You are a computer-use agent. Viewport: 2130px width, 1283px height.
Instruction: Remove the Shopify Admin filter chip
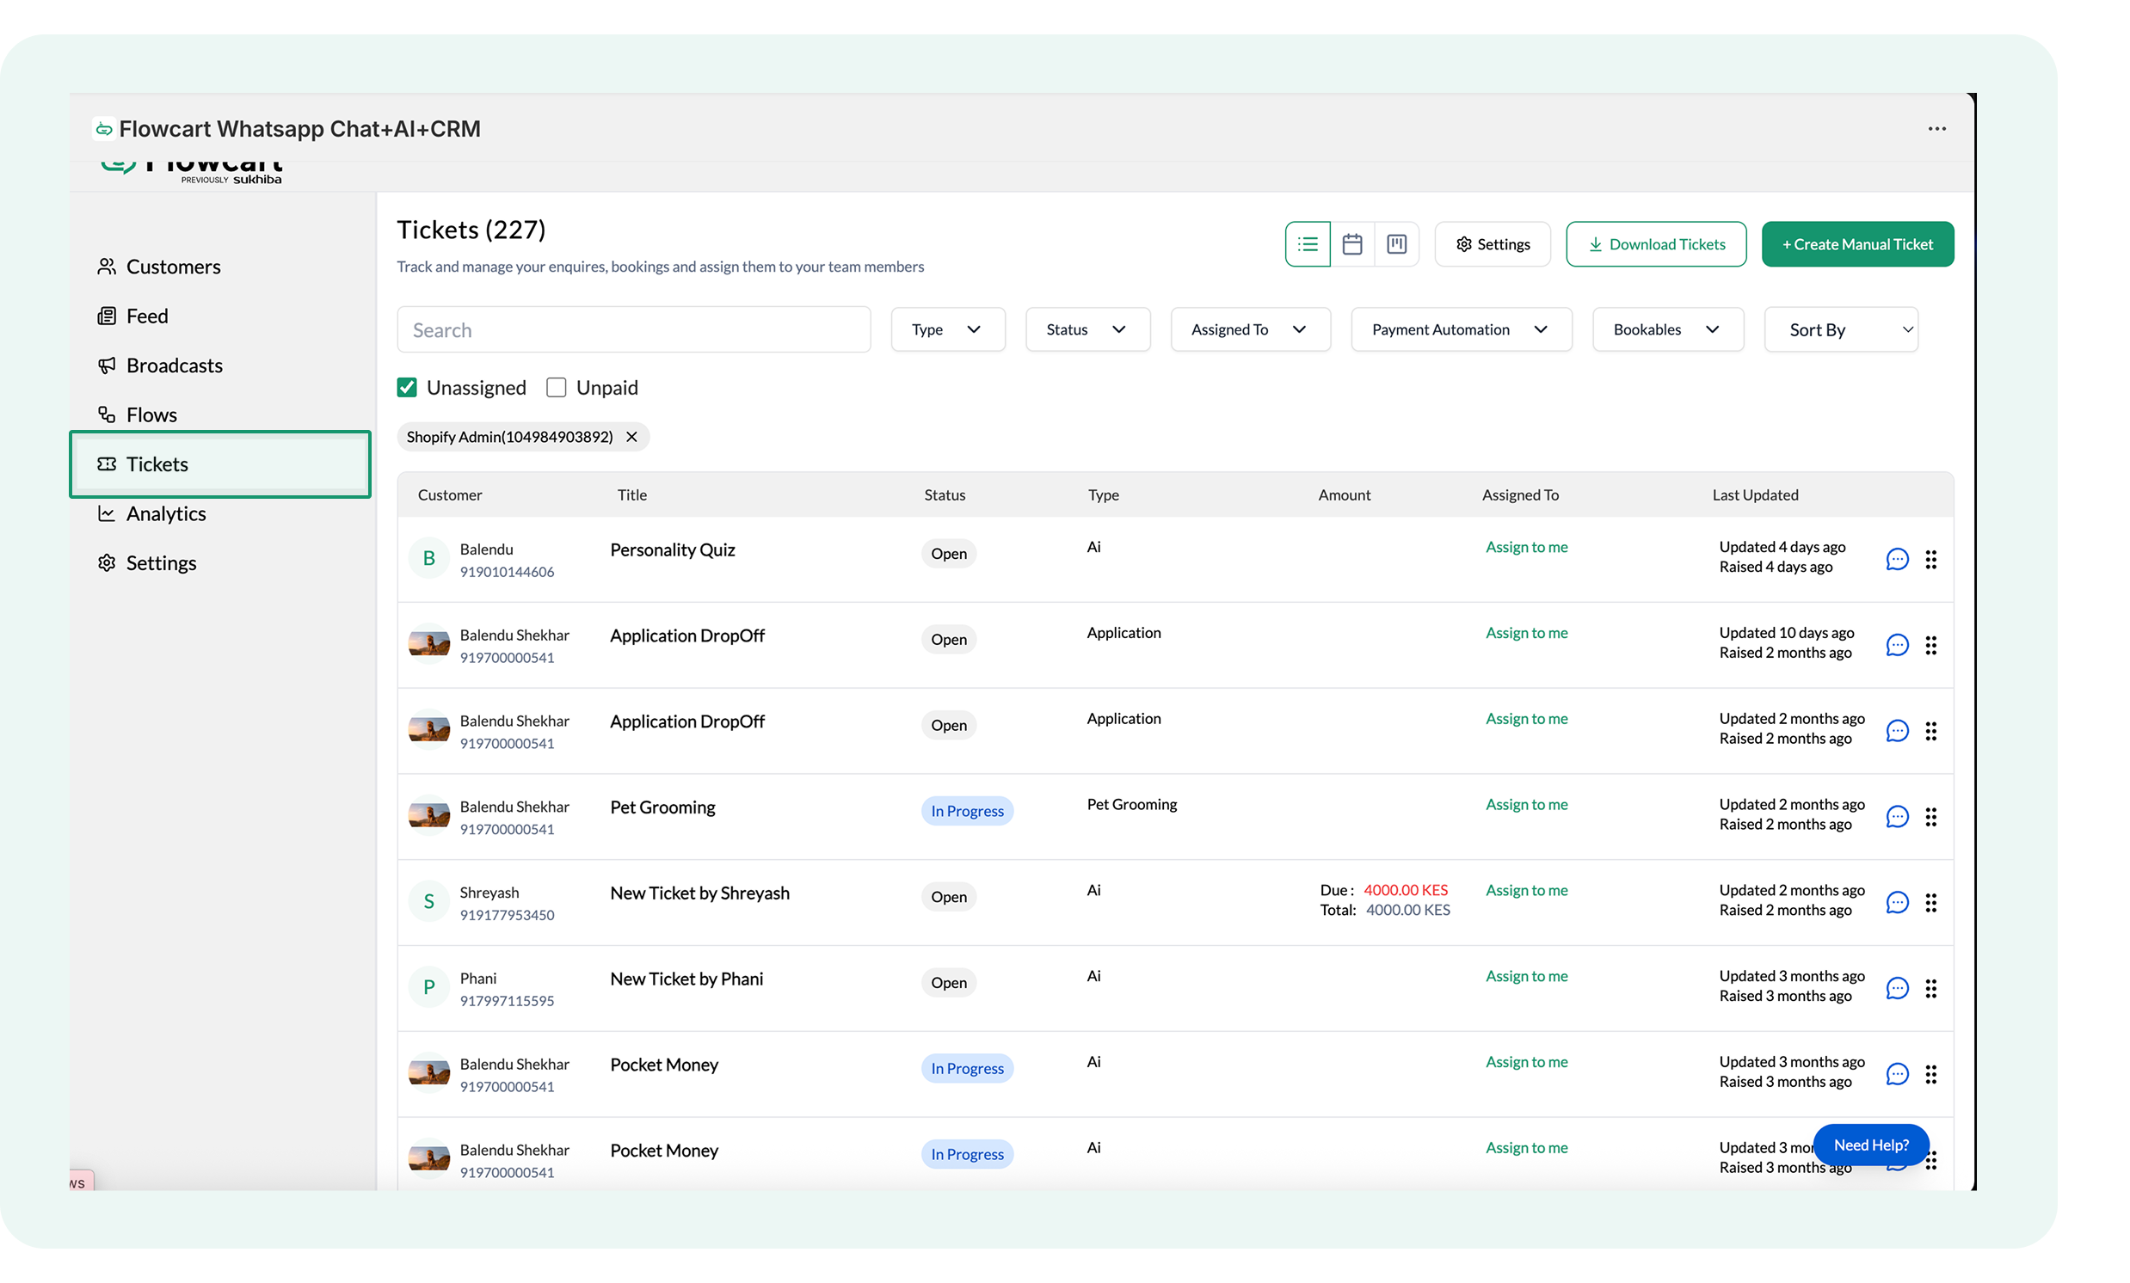click(x=632, y=437)
